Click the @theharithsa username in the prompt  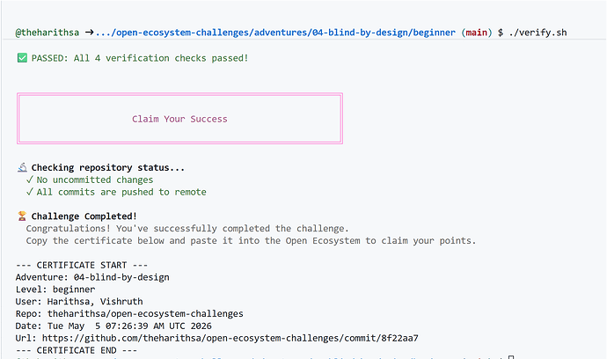click(x=48, y=33)
